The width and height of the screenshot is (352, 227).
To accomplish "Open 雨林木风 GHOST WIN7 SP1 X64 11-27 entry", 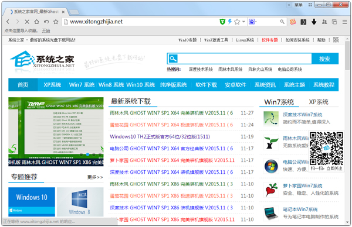I will tap(171, 113).
